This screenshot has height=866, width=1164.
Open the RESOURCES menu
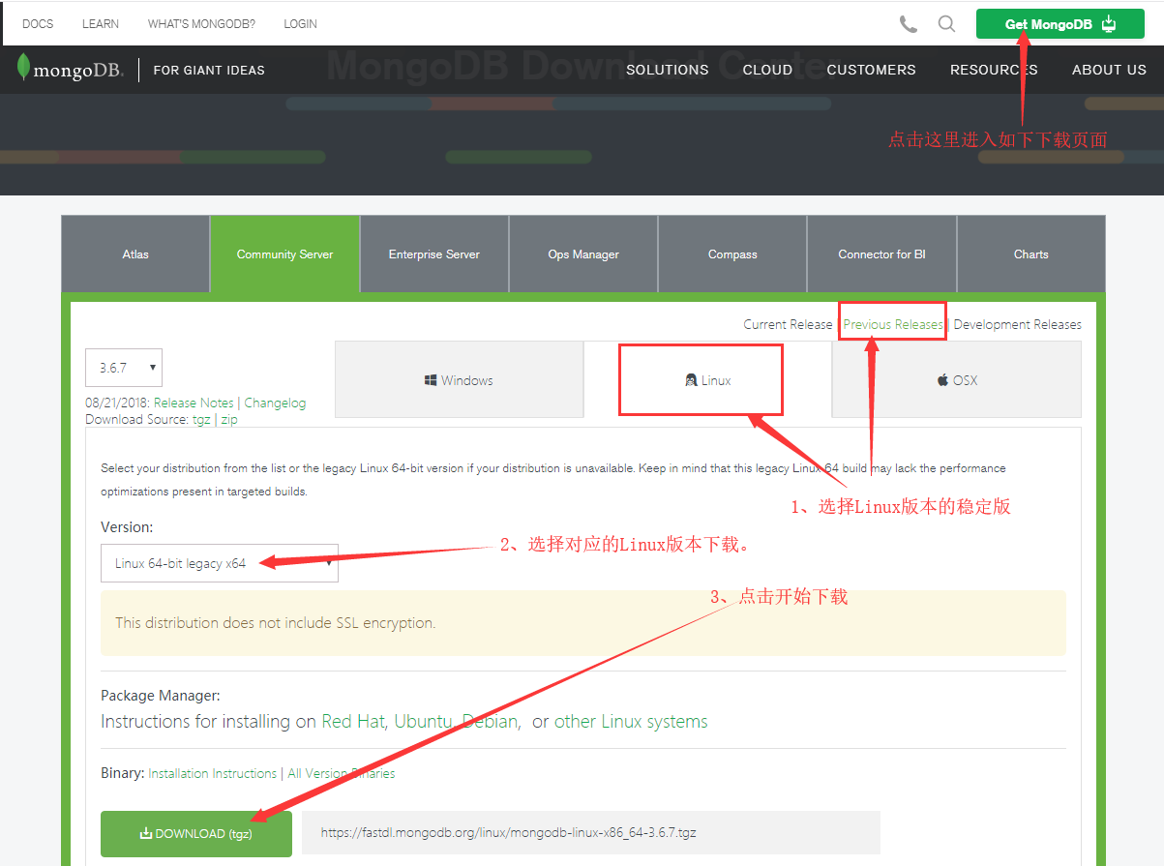point(994,70)
